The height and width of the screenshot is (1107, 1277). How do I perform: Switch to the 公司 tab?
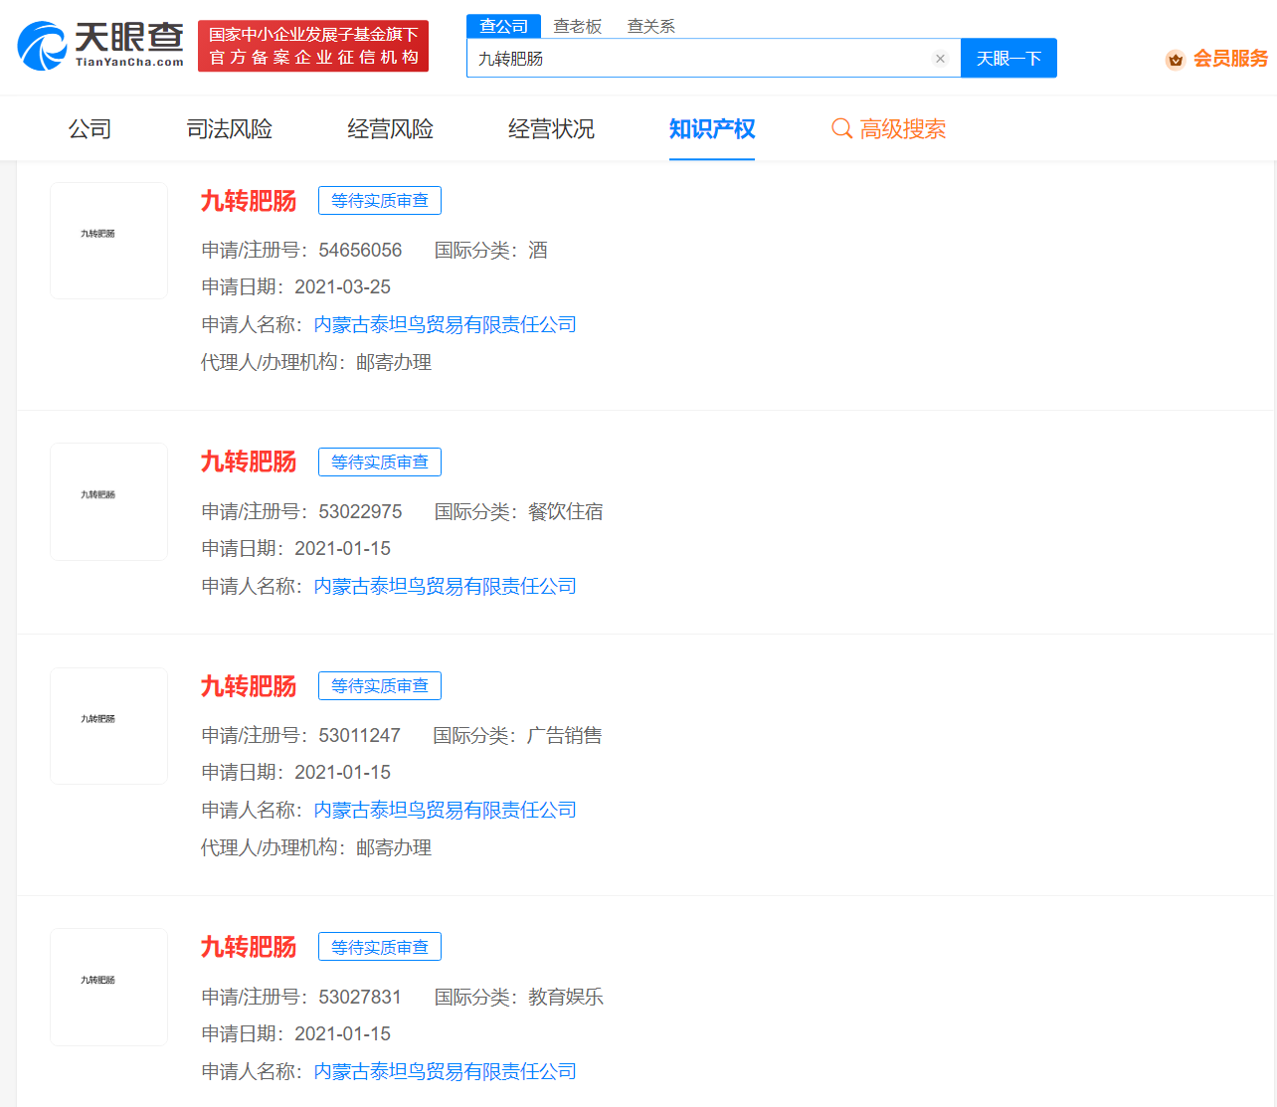(90, 129)
